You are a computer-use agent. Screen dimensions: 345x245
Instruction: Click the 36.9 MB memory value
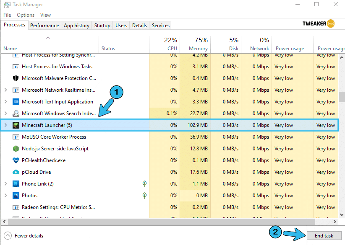coord(199,137)
